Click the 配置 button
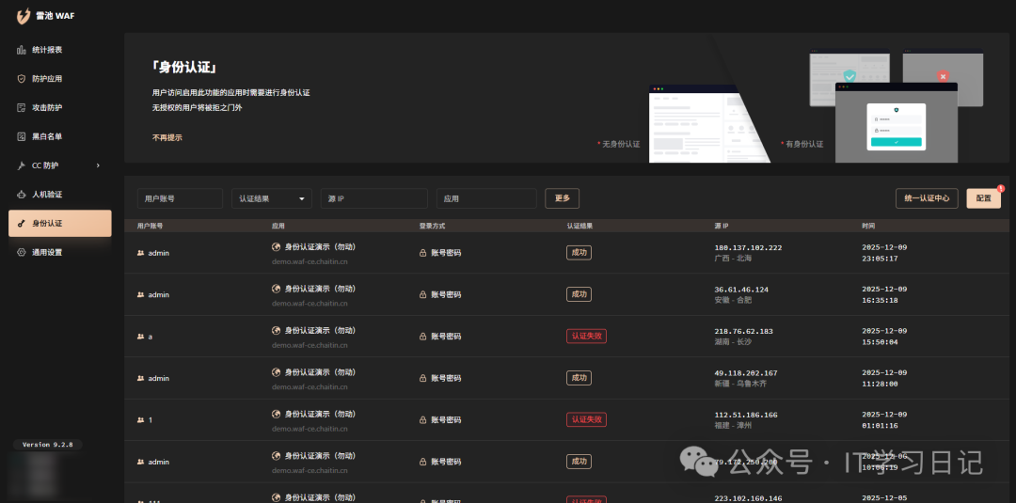This screenshot has height=503, width=1016. pyautogui.click(x=983, y=198)
